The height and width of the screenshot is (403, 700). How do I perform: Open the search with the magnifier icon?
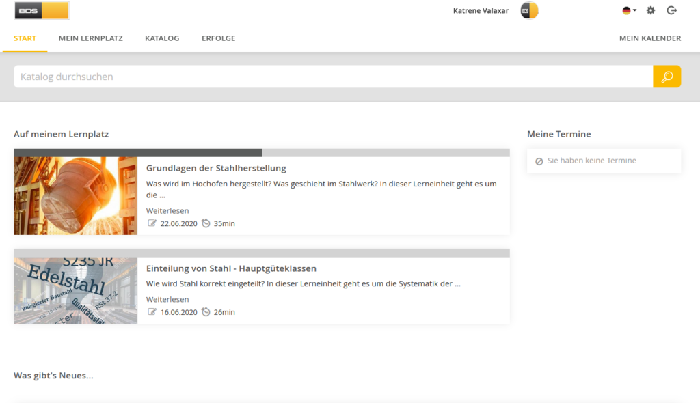pos(667,76)
